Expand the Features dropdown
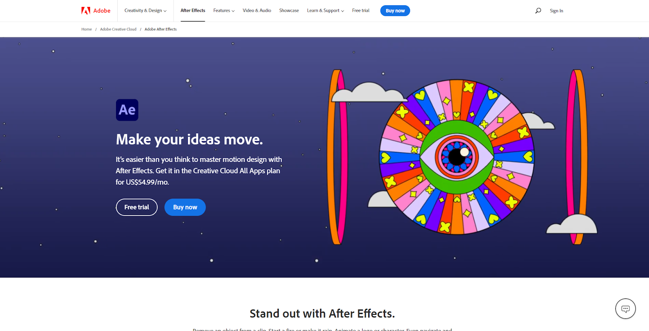The height and width of the screenshot is (331, 649). (x=224, y=11)
